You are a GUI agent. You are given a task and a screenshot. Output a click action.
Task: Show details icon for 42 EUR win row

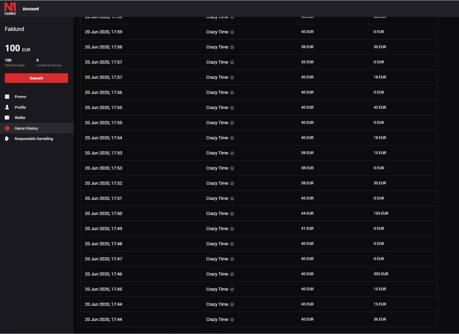[232, 108]
